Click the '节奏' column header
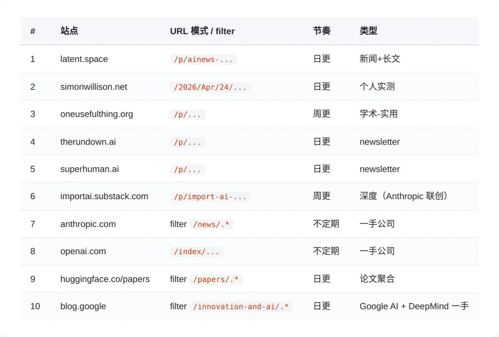Viewport: 499px width, 337px height. pyautogui.click(x=322, y=31)
